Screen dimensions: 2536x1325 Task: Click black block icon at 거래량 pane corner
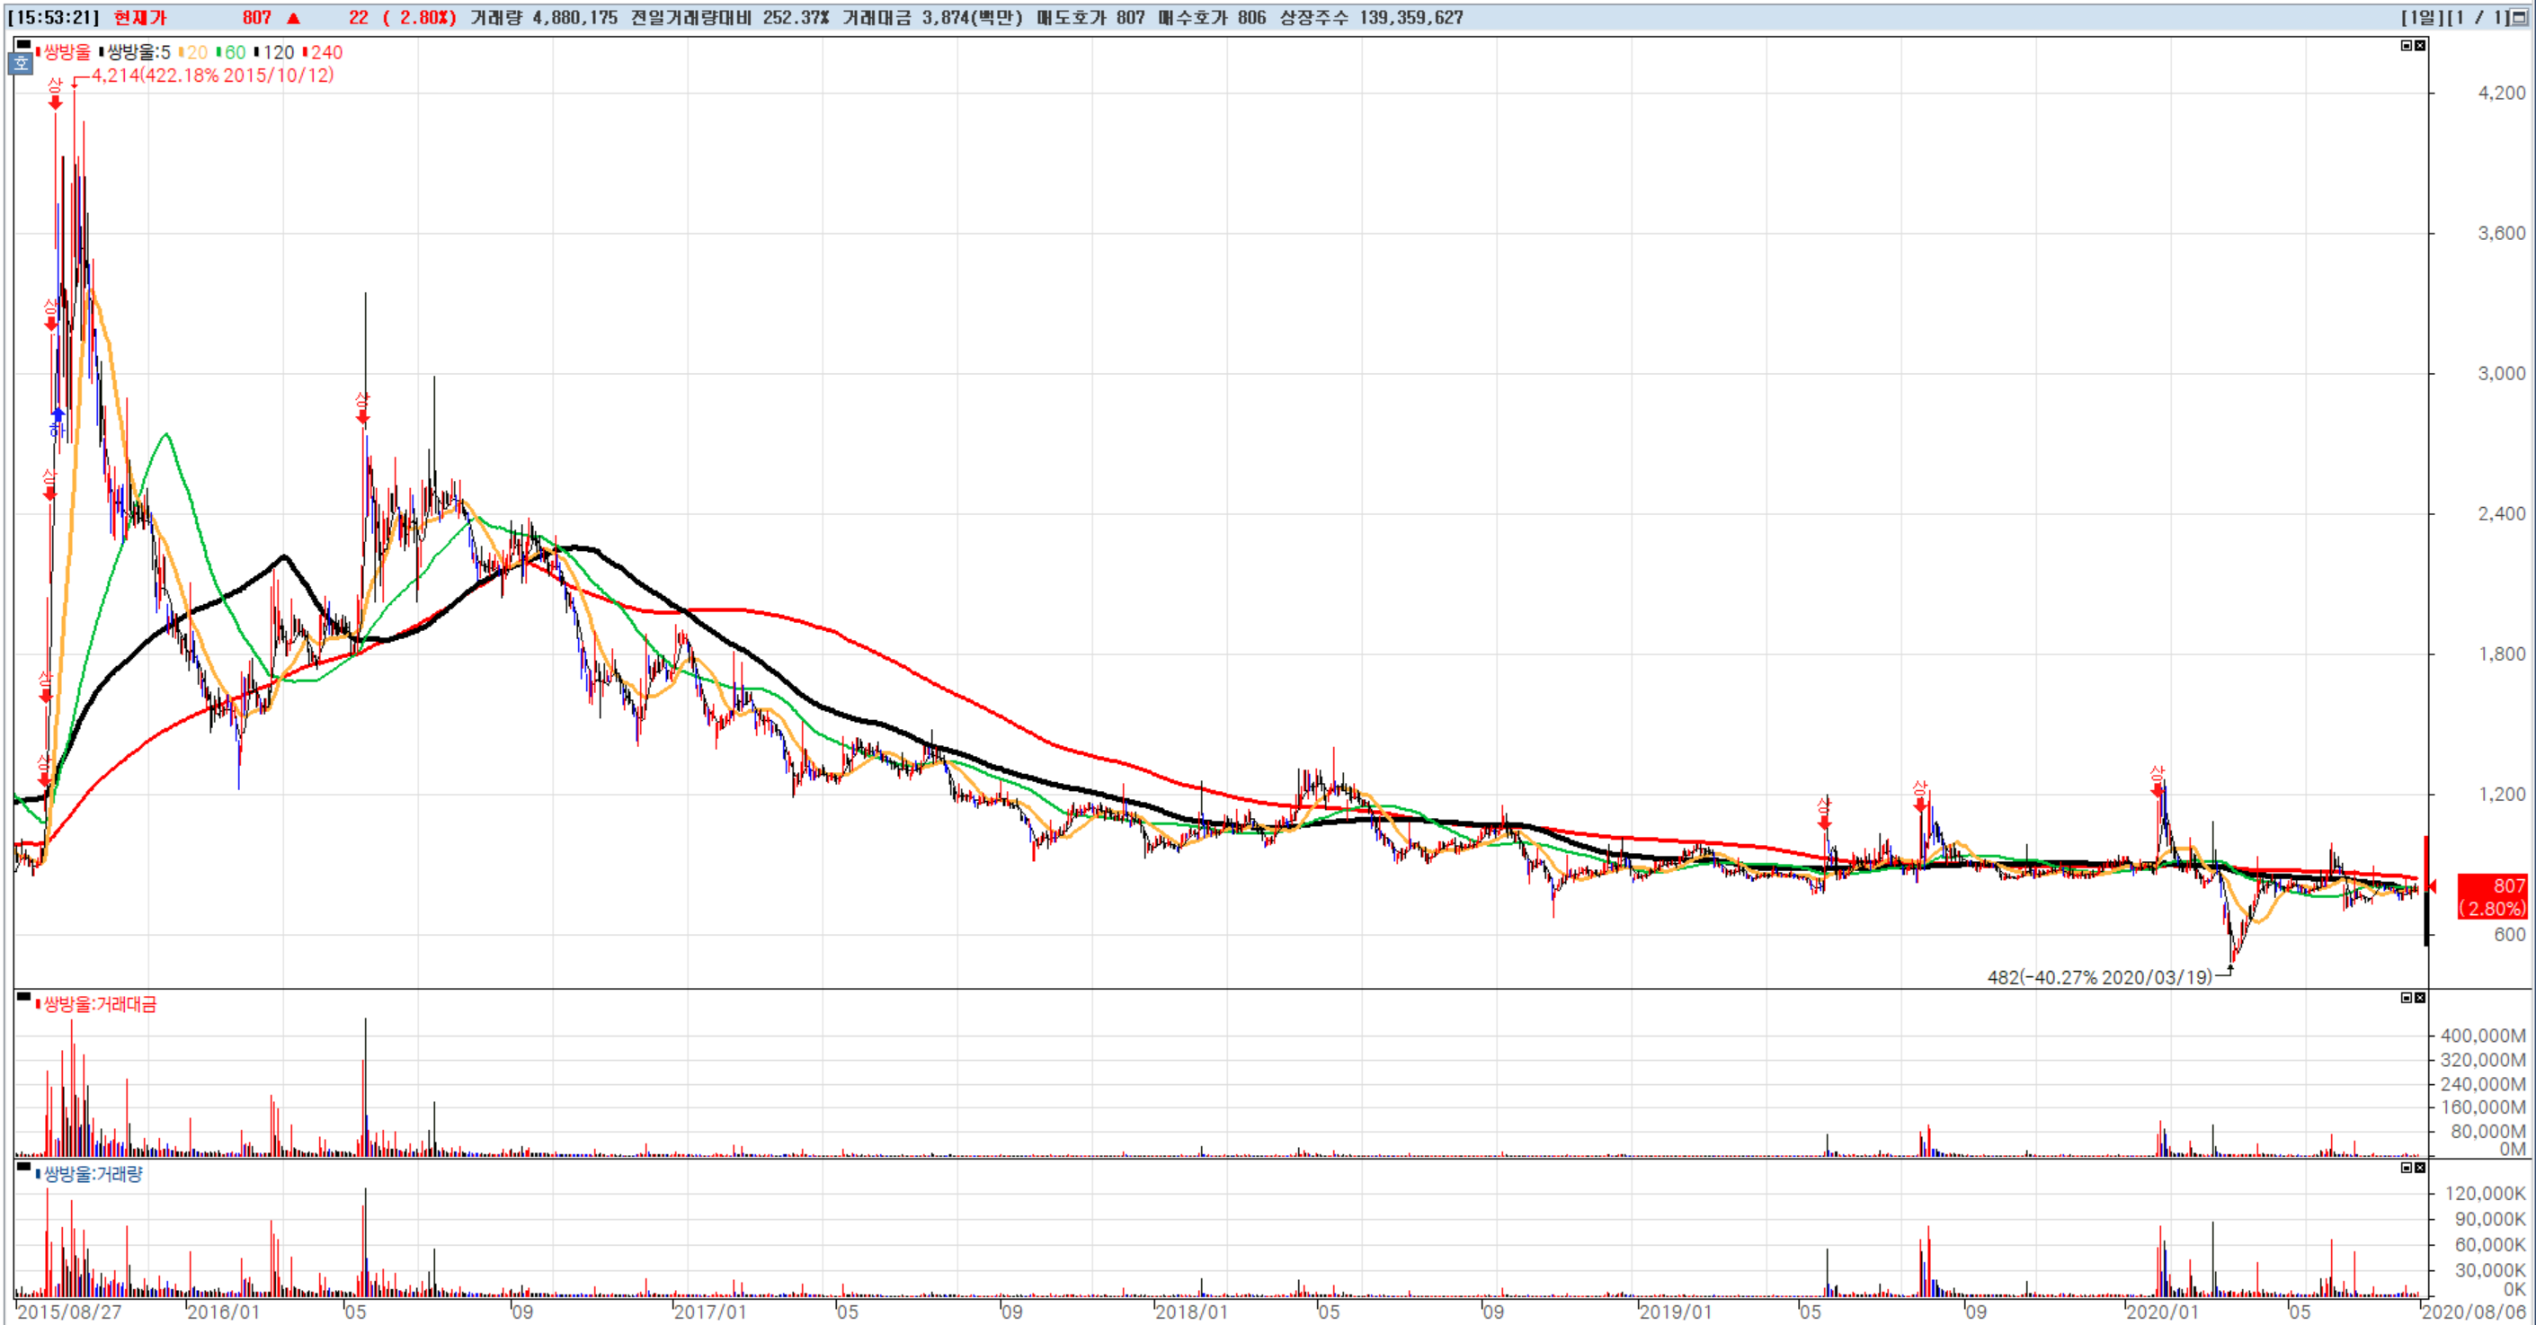click(x=23, y=1166)
